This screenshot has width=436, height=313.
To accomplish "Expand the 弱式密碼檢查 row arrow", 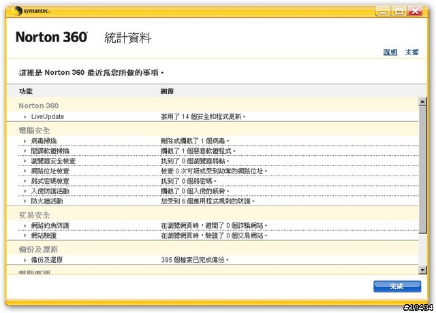I will pos(25,182).
